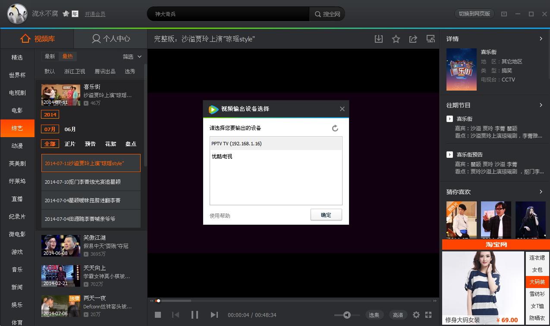
Task: Show 全部 episode types
Action: (50, 144)
